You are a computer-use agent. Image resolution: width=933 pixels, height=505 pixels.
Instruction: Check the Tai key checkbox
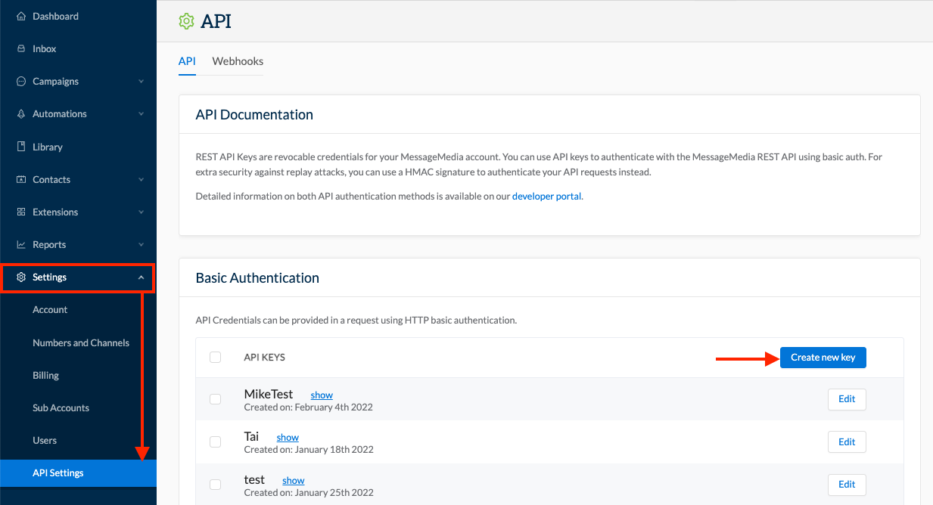point(215,441)
